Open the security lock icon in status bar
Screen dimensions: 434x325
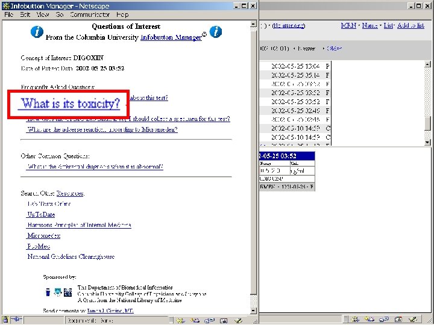click(5, 320)
